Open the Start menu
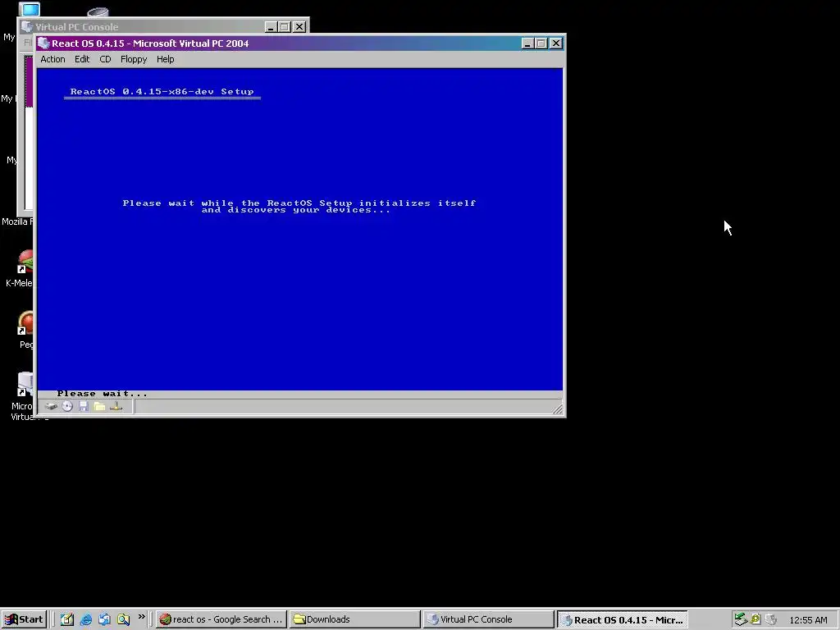840x630 pixels. [24, 619]
